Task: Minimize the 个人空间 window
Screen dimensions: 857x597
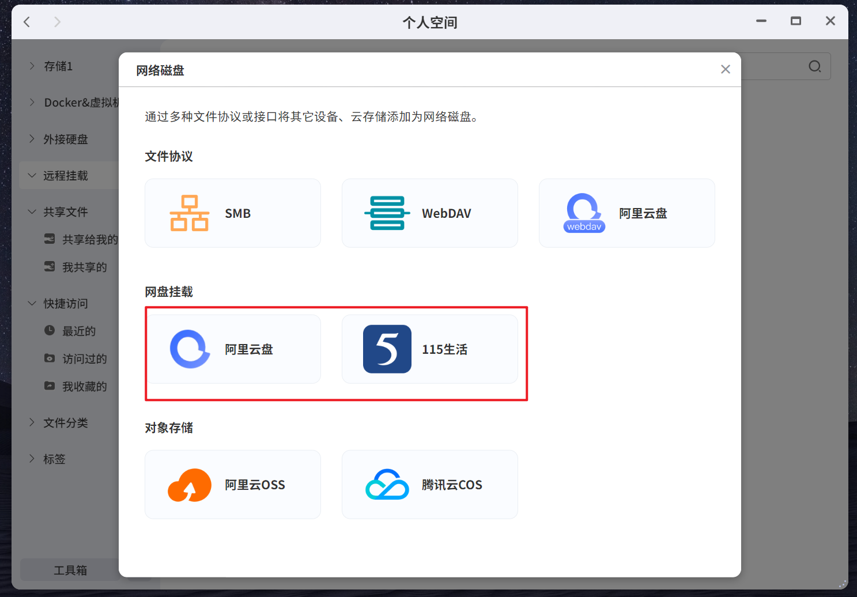Action: coord(761,21)
